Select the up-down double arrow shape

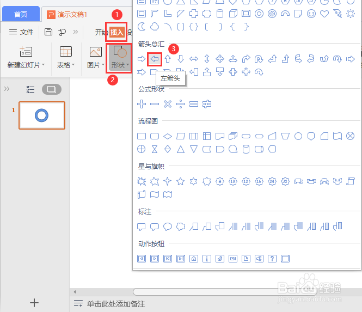tap(207, 59)
